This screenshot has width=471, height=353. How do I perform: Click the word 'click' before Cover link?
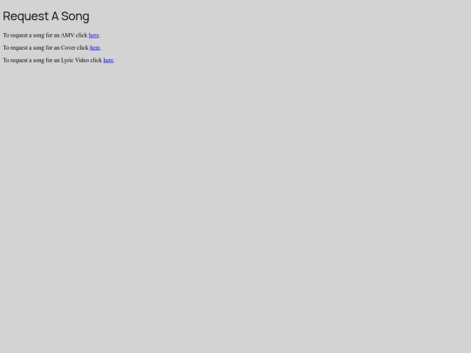82,48
